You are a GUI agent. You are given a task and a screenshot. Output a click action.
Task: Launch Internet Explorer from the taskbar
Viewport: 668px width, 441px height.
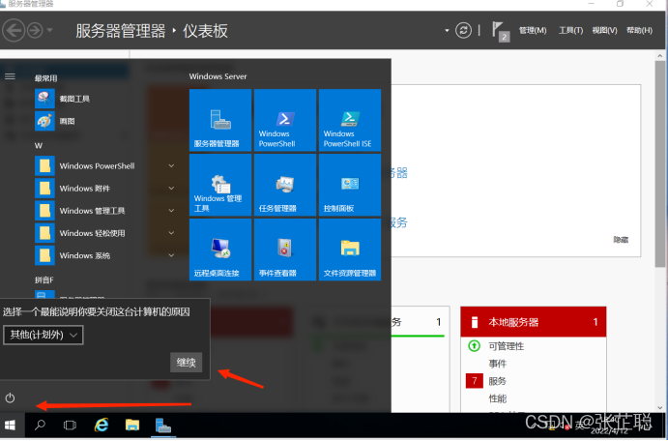(102, 425)
